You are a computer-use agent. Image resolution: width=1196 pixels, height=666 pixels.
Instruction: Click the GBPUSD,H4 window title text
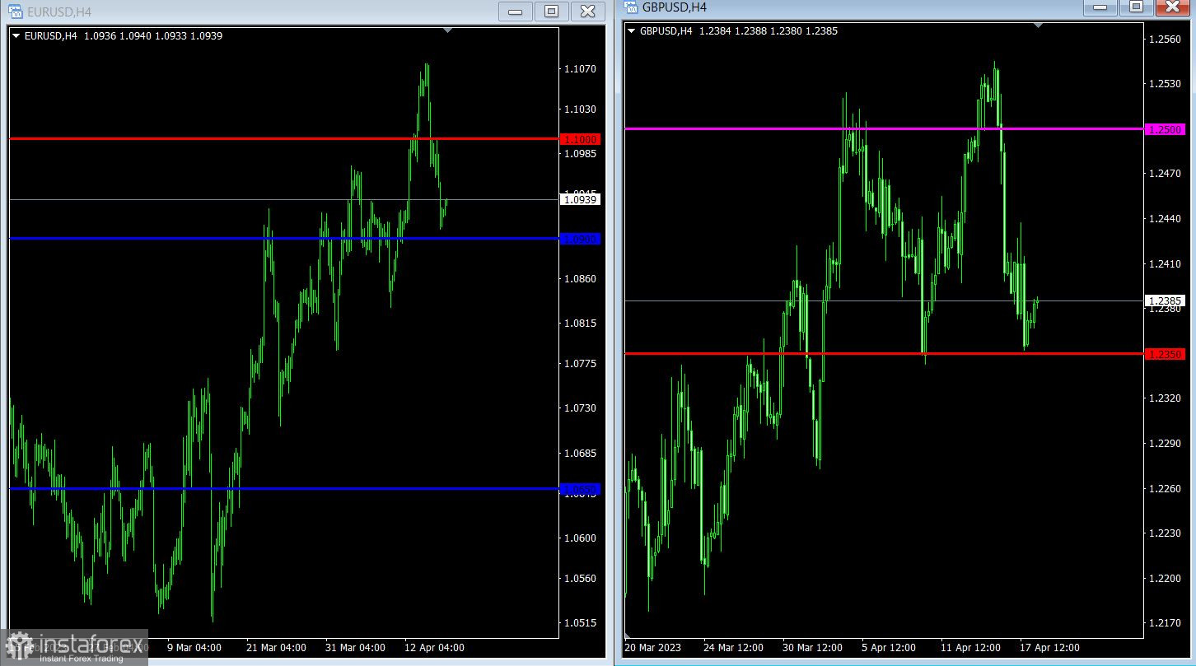click(675, 7)
